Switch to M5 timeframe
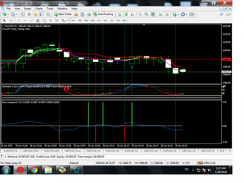This screenshot has height=183, width=244. (x=80, y=21)
